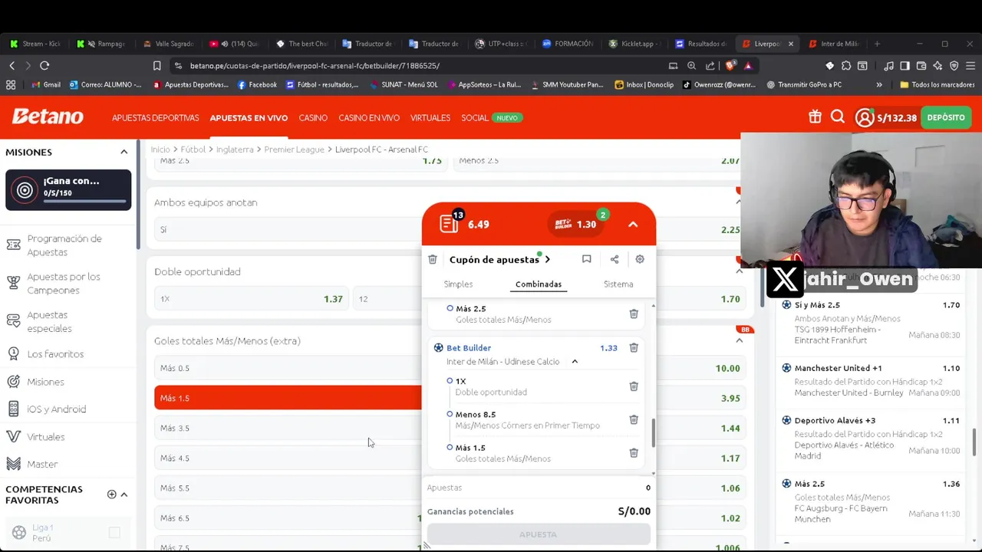Click the Inglaterra breadcrumb
982x552 pixels.
(x=235, y=149)
